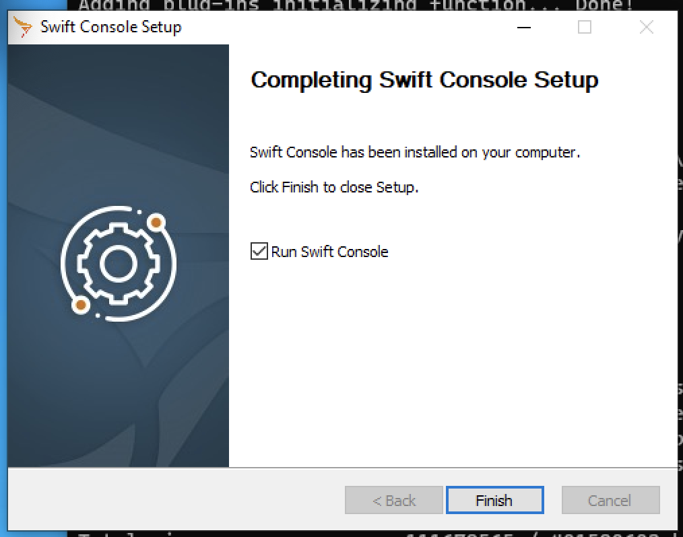Click the Swift bird logo in title bar
The height and width of the screenshot is (537, 683).
(x=22, y=27)
